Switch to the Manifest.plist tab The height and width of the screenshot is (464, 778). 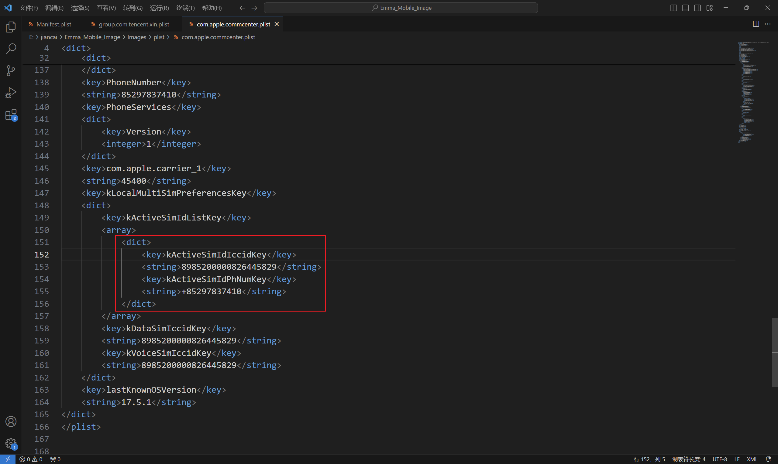pos(53,24)
